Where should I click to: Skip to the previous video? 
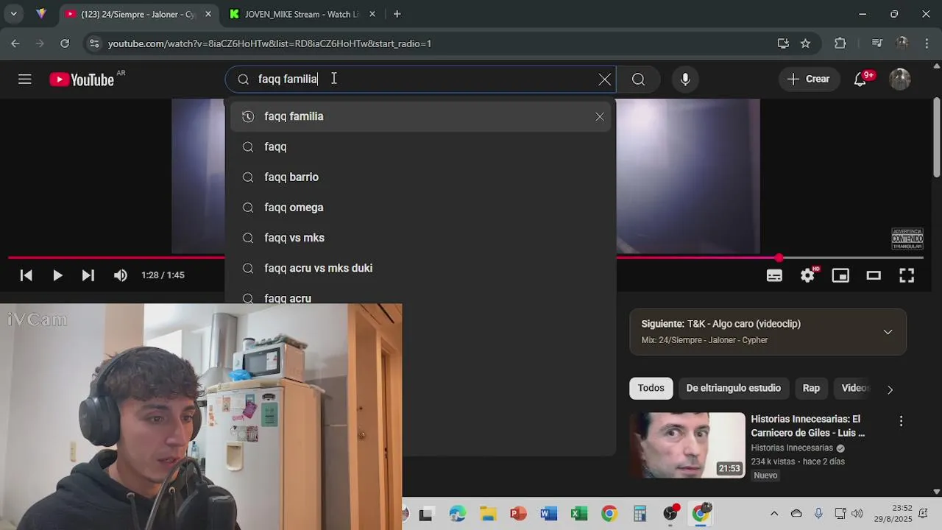pos(26,275)
